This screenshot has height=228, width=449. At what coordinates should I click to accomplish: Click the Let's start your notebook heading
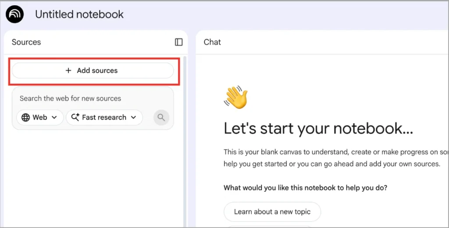[x=318, y=128]
